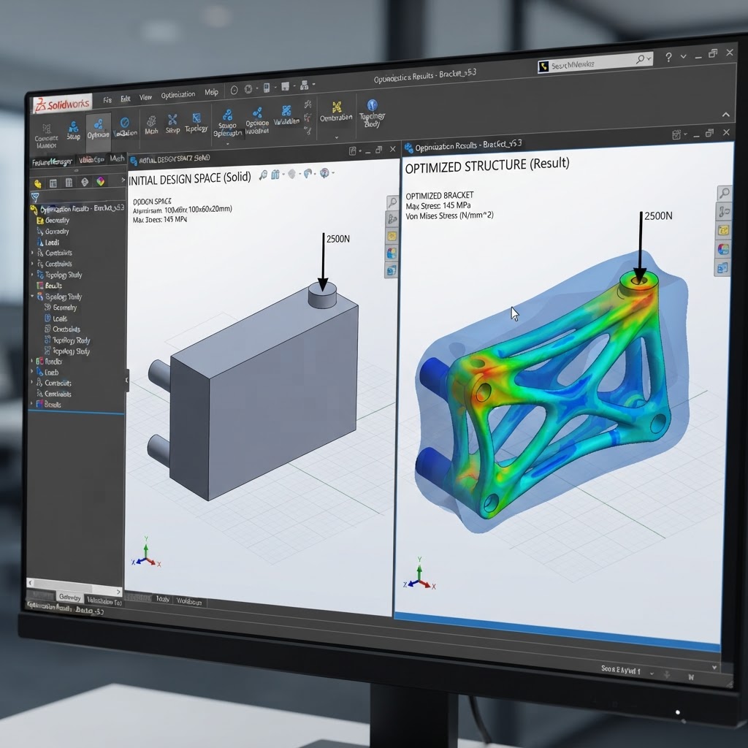Click the color wheel icon in manager tab strip
This screenshot has height=748, width=748.
click(x=100, y=181)
